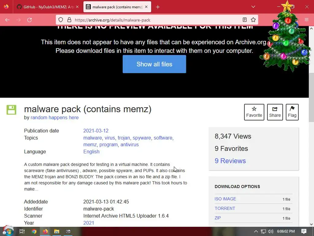This screenshot has width=314, height=236.
Task: Select the ZIP download option
Action: coord(218,218)
